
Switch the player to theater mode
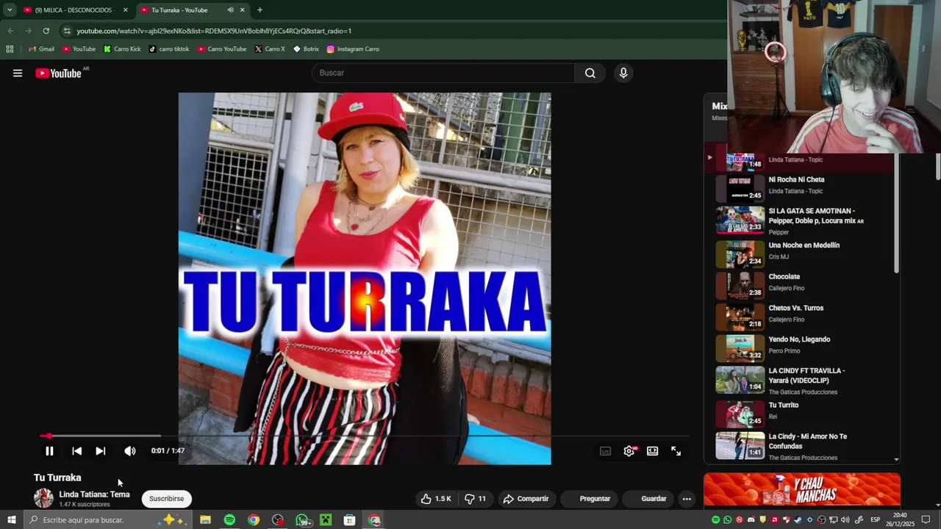(652, 451)
